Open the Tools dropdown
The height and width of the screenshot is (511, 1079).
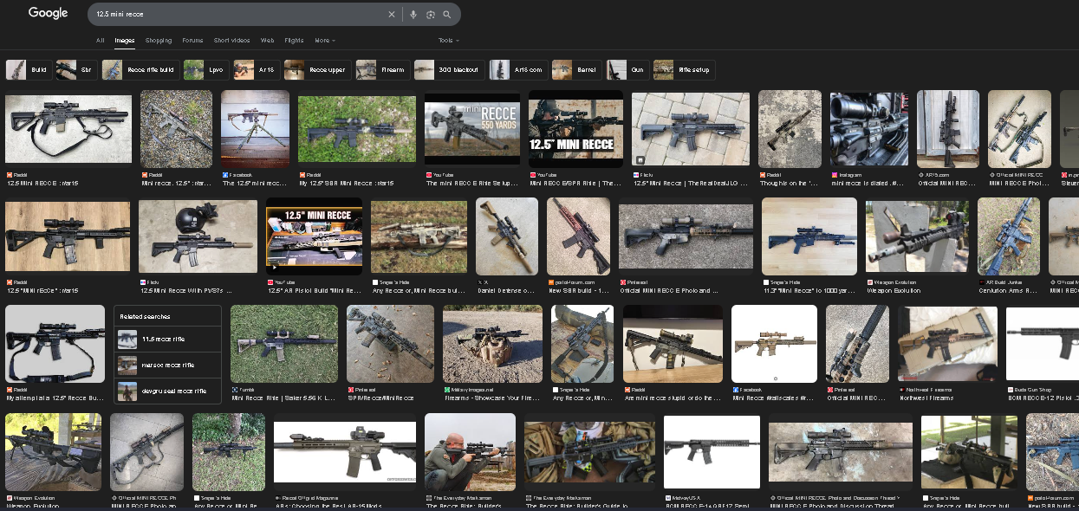pos(448,41)
